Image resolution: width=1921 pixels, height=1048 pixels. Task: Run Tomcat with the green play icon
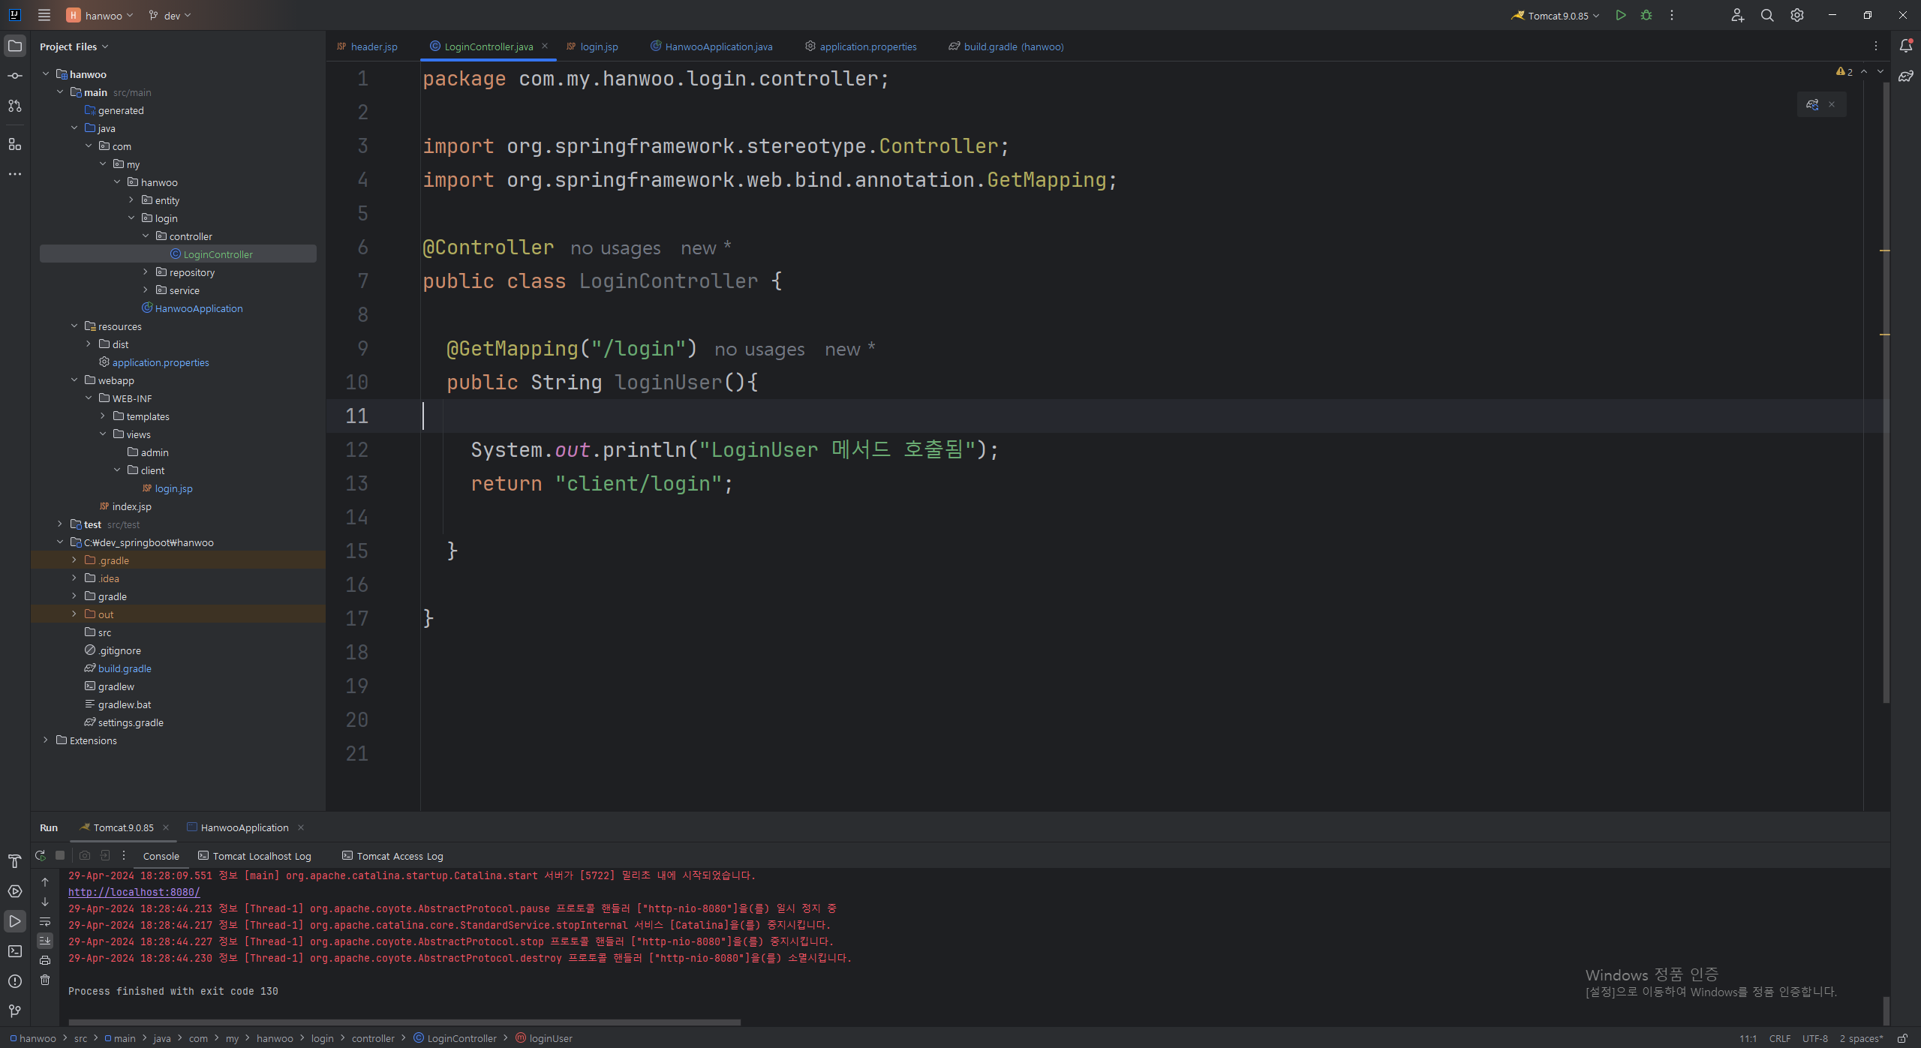(x=1621, y=15)
